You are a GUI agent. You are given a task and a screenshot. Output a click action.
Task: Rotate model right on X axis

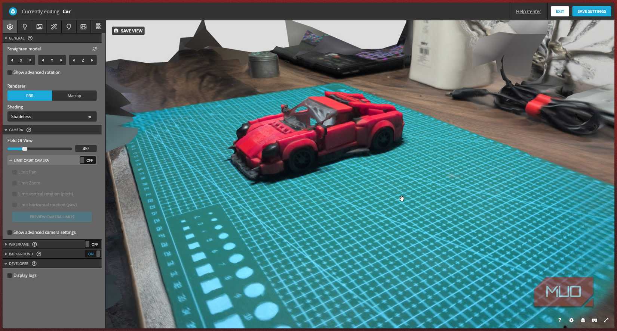(x=30, y=60)
